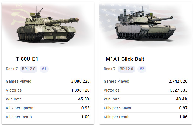Select M1A1 Kills per Spawn 0.97

(183, 108)
